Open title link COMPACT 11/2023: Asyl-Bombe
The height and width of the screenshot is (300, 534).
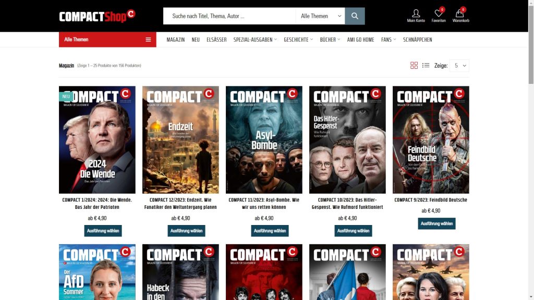pyautogui.click(x=264, y=204)
